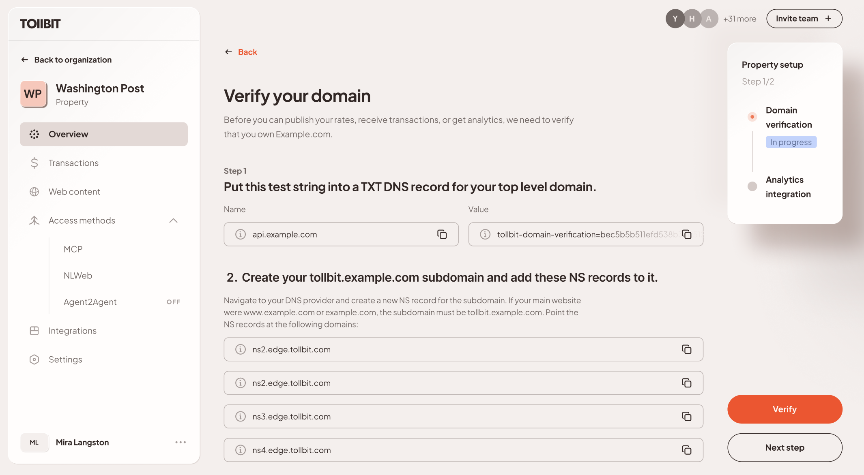Open Web content via the globe icon
864x475 pixels.
click(x=34, y=192)
